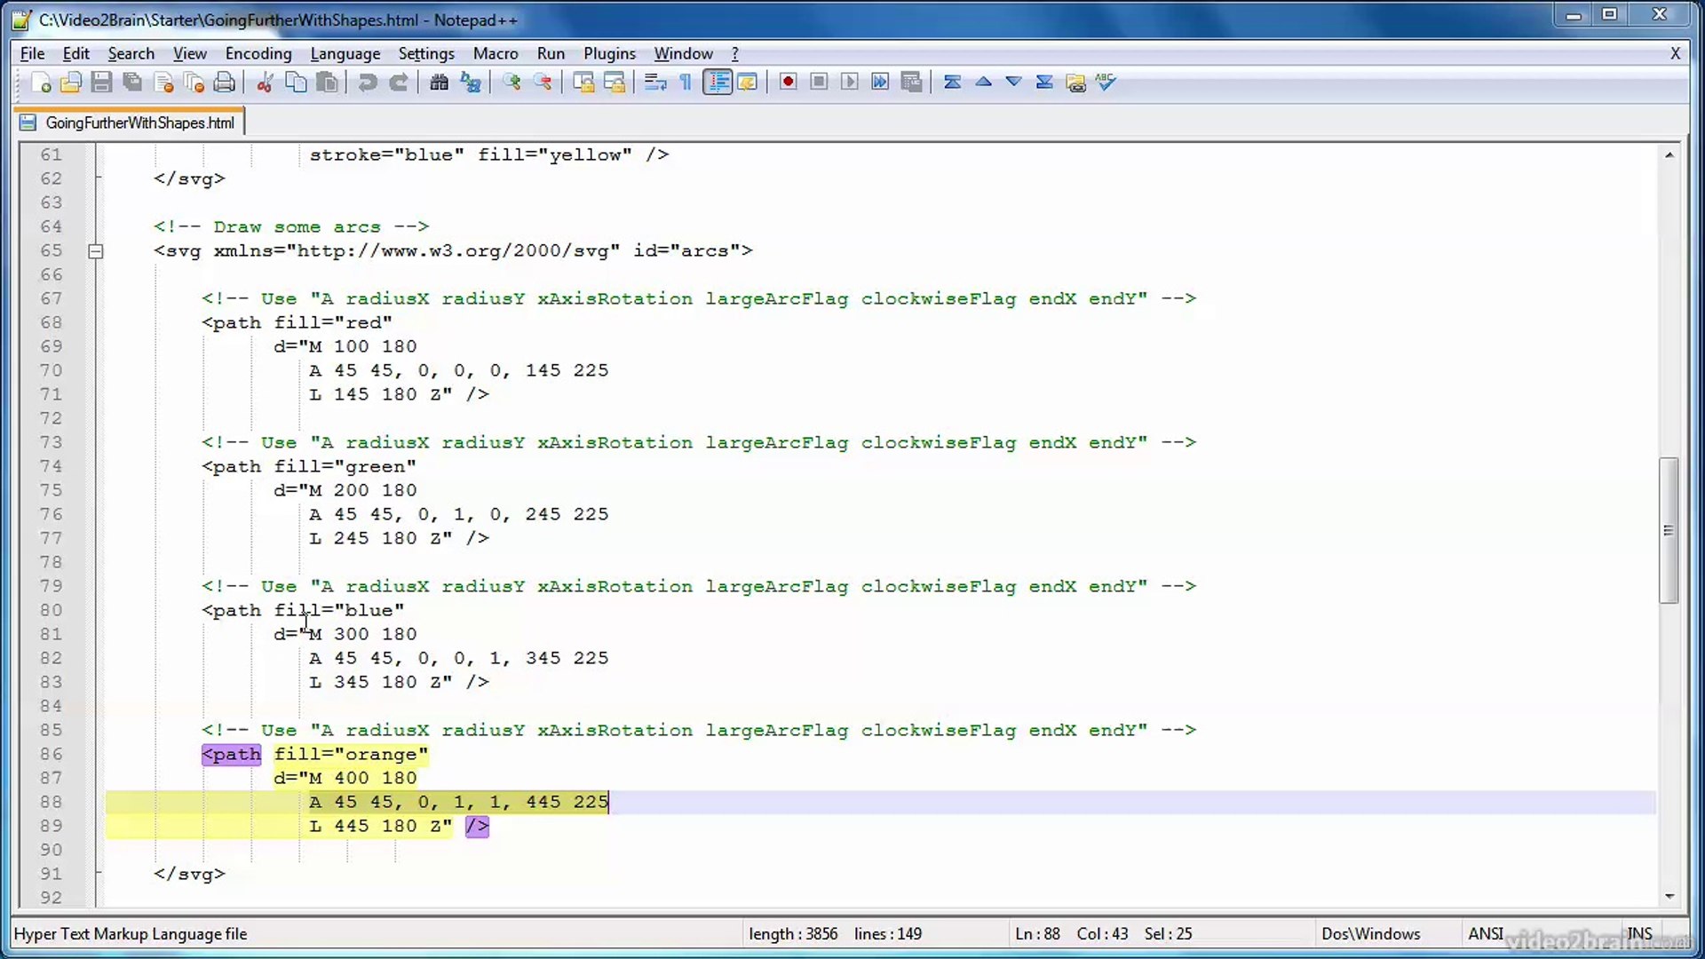Viewport: 1705px width, 959px height.
Task: Open the Plugins menu
Action: click(609, 53)
